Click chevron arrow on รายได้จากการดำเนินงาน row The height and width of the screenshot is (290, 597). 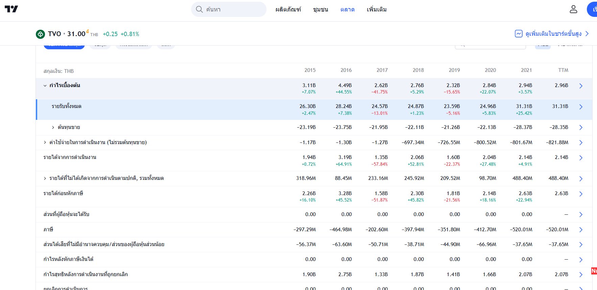point(581,158)
